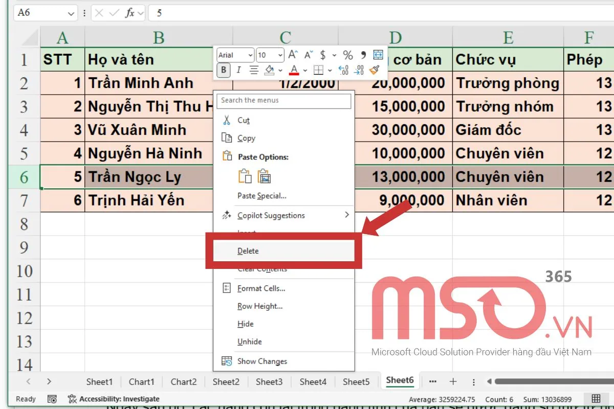Viewport: 614px width, 409px height.
Task: Open the Borders dropdown arrow
Action: (x=330, y=71)
